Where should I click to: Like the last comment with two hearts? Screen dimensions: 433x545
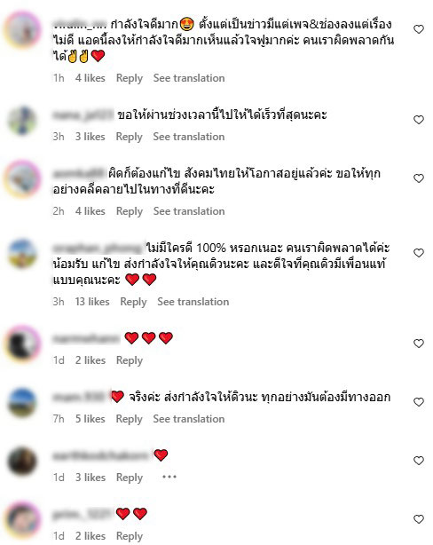419,519
